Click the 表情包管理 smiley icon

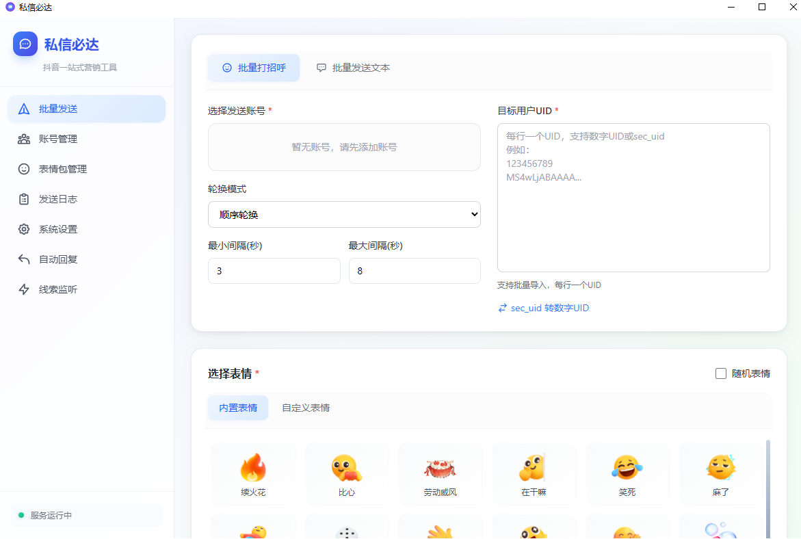point(24,169)
